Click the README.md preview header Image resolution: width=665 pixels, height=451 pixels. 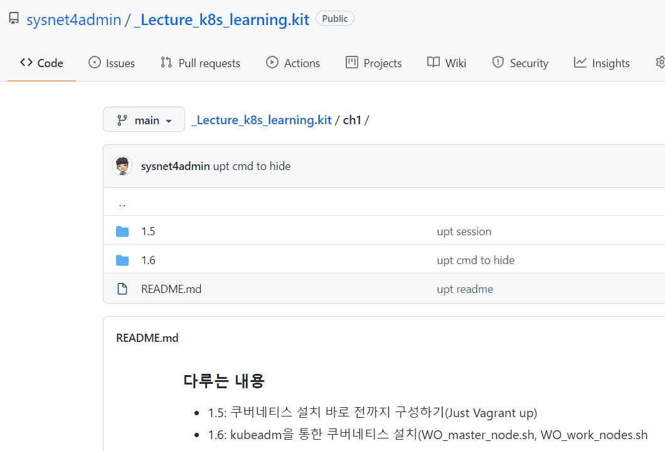(147, 338)
